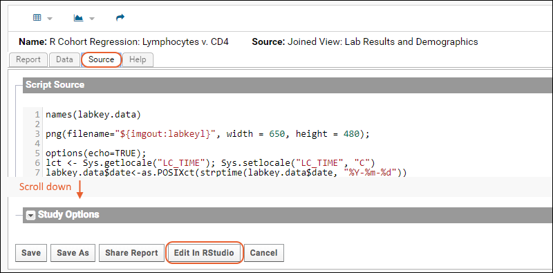Screen dimensions: 553x273
Task: Click line number 7 in gutter
Action: click(x=37, y=173)
